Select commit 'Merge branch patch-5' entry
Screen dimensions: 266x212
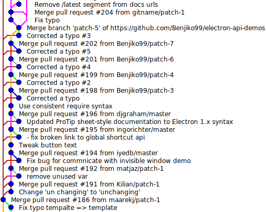click(x=146, y=28)
